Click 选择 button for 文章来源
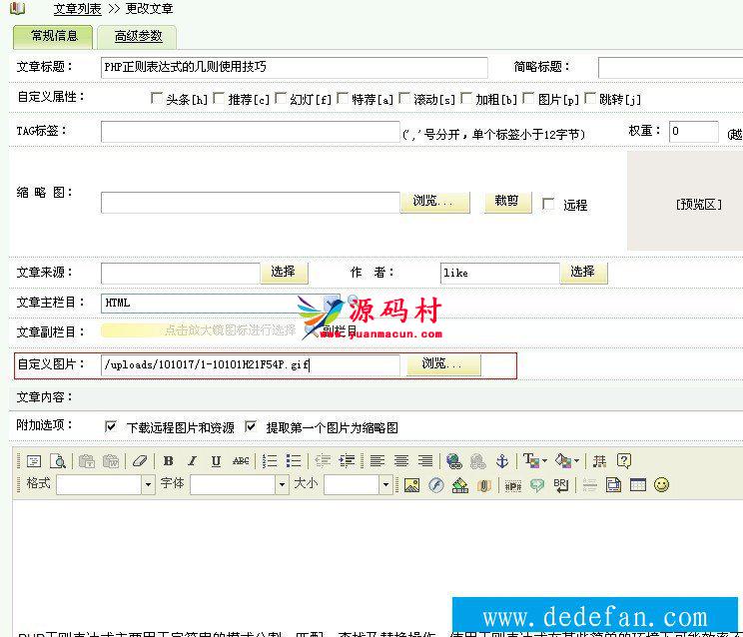The height and width of the screenshot is (637, 743). [284, 273]
